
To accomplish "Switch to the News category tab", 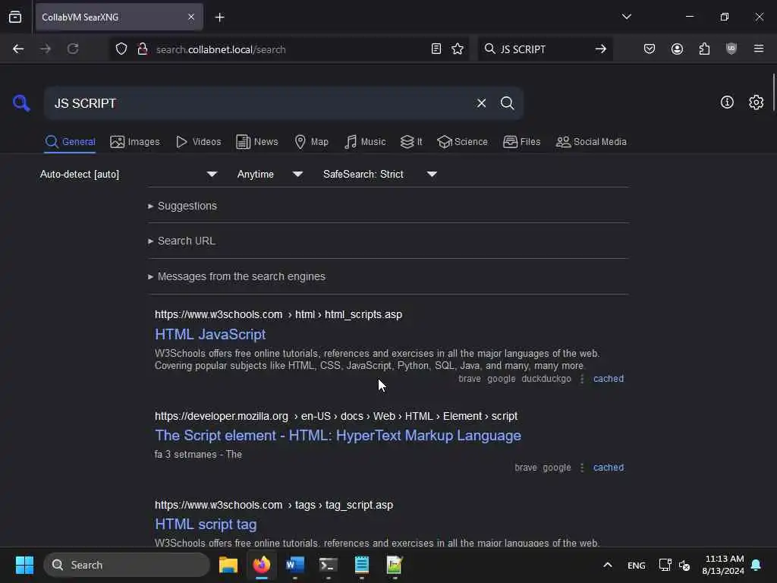I will 257,142.
